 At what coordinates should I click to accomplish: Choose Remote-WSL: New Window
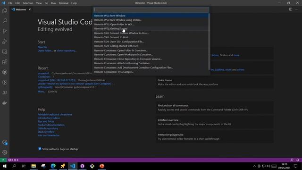[151, 16]
